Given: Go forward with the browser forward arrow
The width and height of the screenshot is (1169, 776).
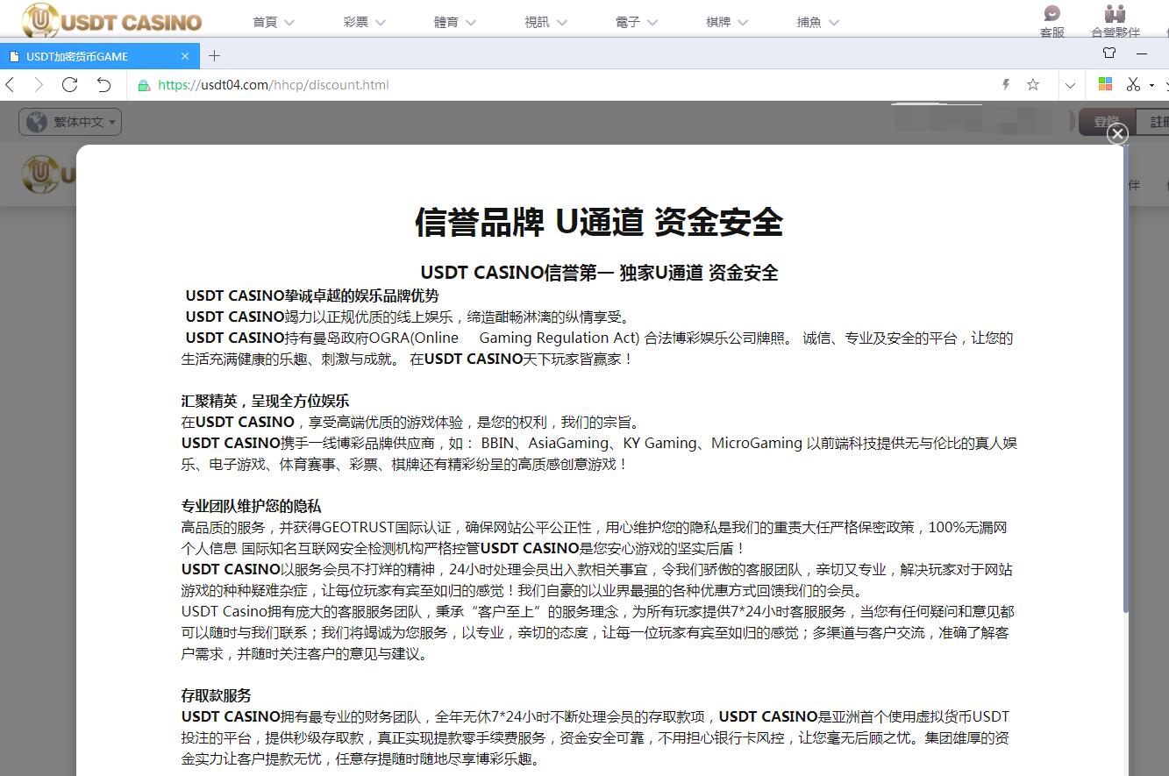Looking at the screenshot, I should click(x=39, y=85).
